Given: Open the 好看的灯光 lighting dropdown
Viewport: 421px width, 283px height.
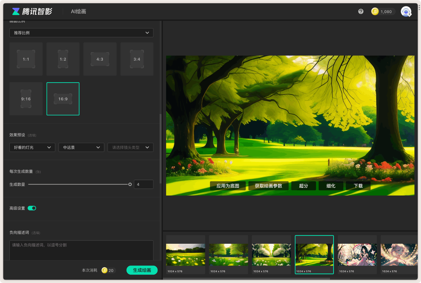Looking at the screenshot, I should [32, 147].
